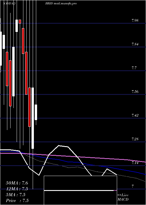Click the 7.42 price axis label
The height and width of the screenshot is (205, 146).
135,115
